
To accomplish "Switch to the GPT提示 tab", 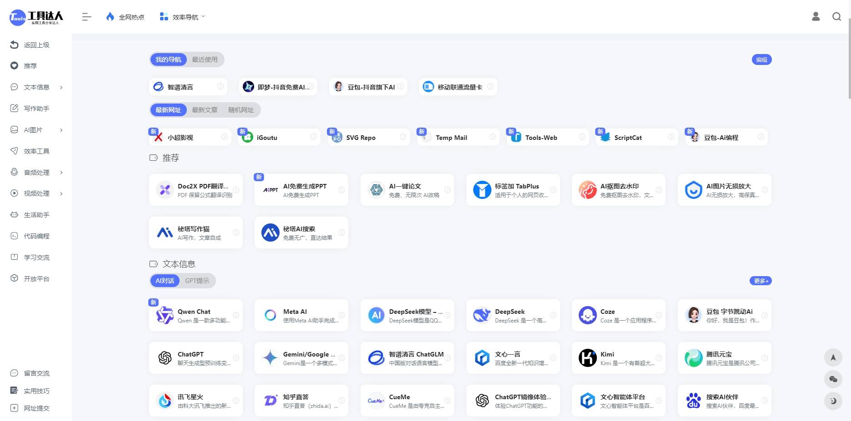I will coord(197,281).
